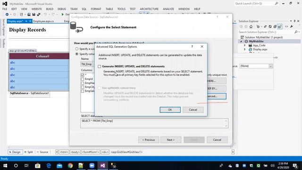The height and width of the screenshot is (170, 302).
Task: Select the Specify a custom SQL radio button
Action: [x=77, y=49]
